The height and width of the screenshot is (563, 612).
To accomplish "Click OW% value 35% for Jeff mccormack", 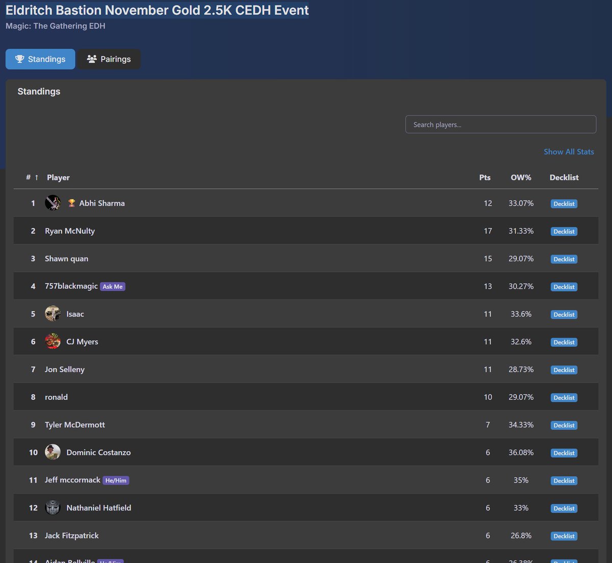I will 521,480.
